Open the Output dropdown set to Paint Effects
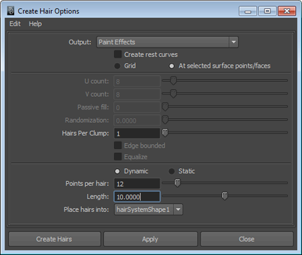 tap(167, 42)
